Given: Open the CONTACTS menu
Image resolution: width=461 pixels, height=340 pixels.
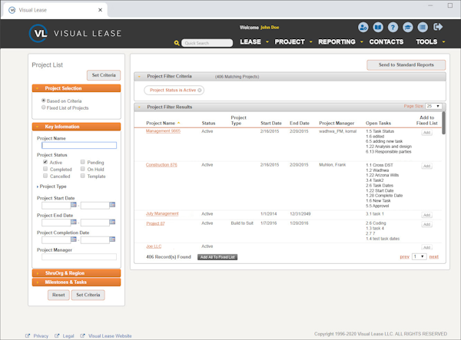Looking at the screenshot, I should (386, 42).
